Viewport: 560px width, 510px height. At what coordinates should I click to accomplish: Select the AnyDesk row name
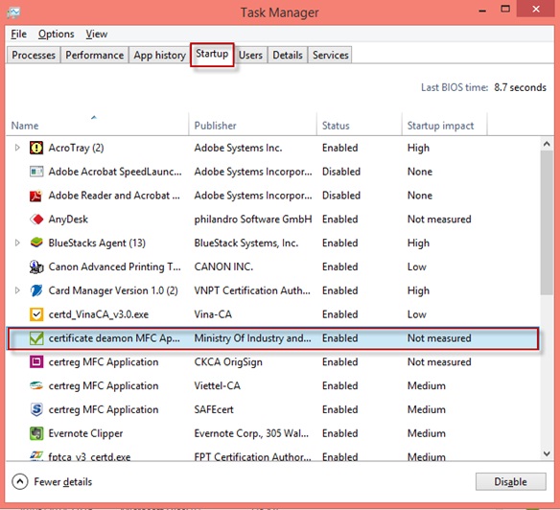(x=68, y=219)
